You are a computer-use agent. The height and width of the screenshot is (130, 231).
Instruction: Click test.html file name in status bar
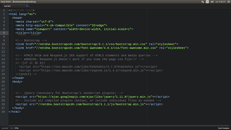click(5, 128)
